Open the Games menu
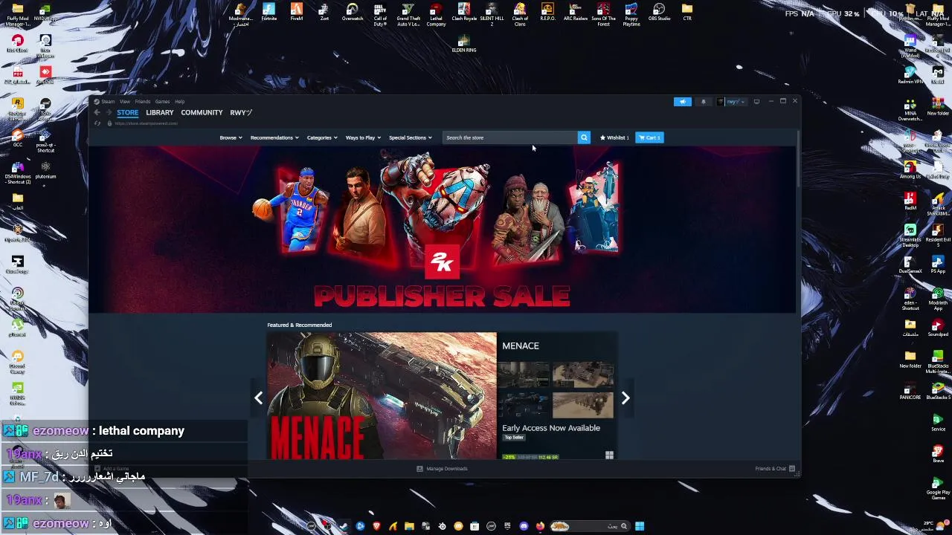The height and width of the screenshot is (535, 952). (x=162, y=102)
